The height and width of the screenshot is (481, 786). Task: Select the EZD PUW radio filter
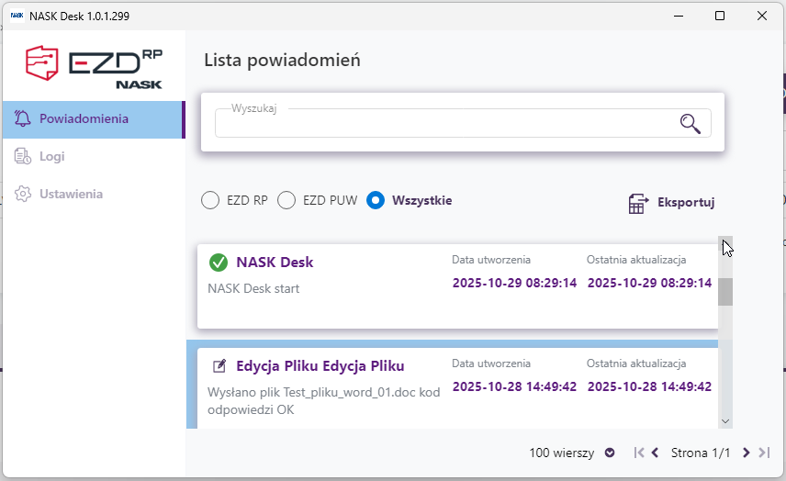pos(286,200)
